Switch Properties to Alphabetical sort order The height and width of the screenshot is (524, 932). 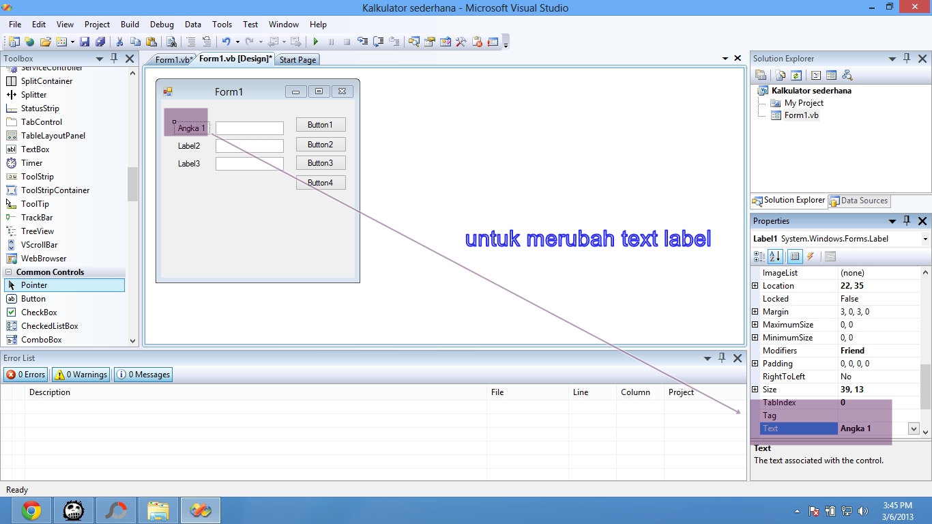(775, 256)
